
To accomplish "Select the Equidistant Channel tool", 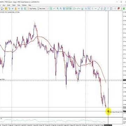I will [x=101, y=9].
